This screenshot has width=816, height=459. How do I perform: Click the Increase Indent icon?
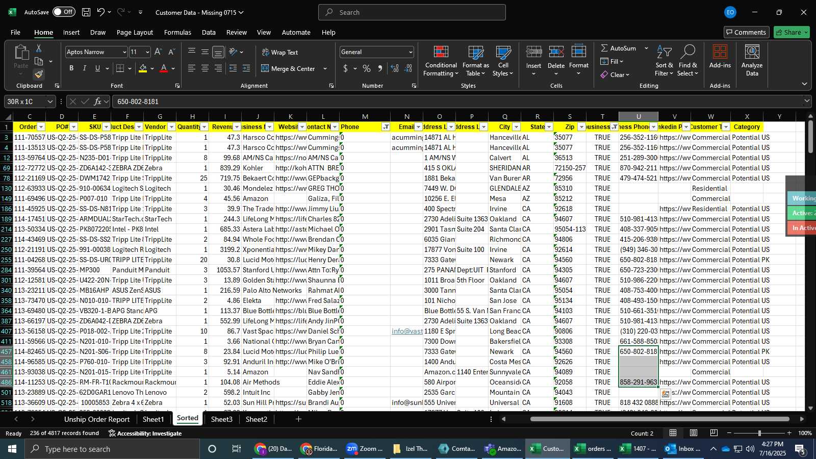point(246,68)
